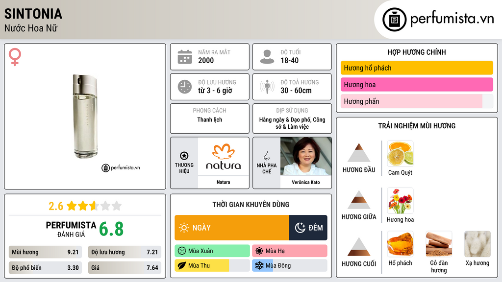
Task: Click the leaf icon in Mùa Thu
Action: click(x=182, y=265)
